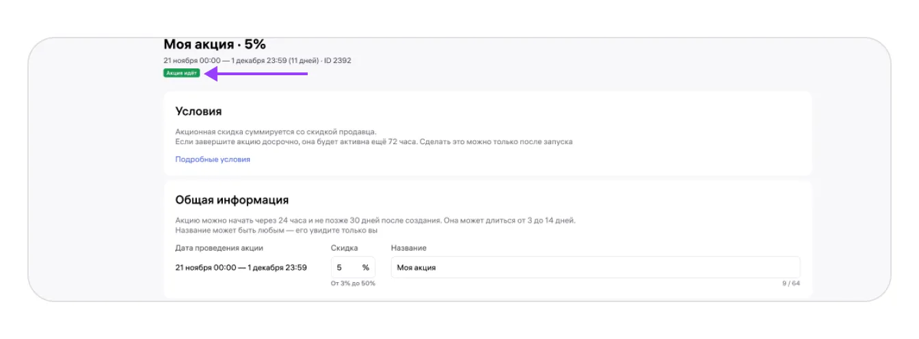Click the green "Акция идёт" status badge
Viewport: 919px width, 339px height.
point(181,73)
